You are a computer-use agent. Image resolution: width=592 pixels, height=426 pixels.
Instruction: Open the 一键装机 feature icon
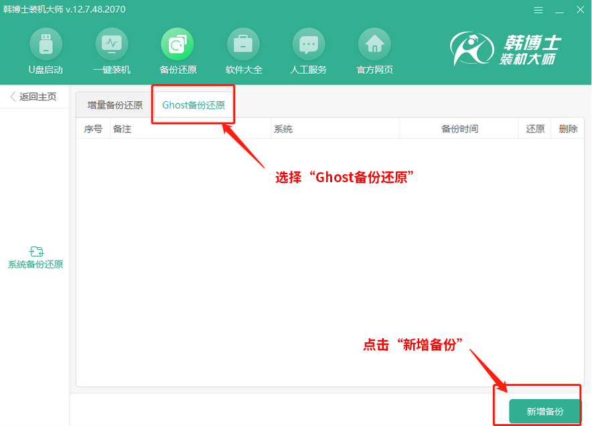tap(111, 50)
